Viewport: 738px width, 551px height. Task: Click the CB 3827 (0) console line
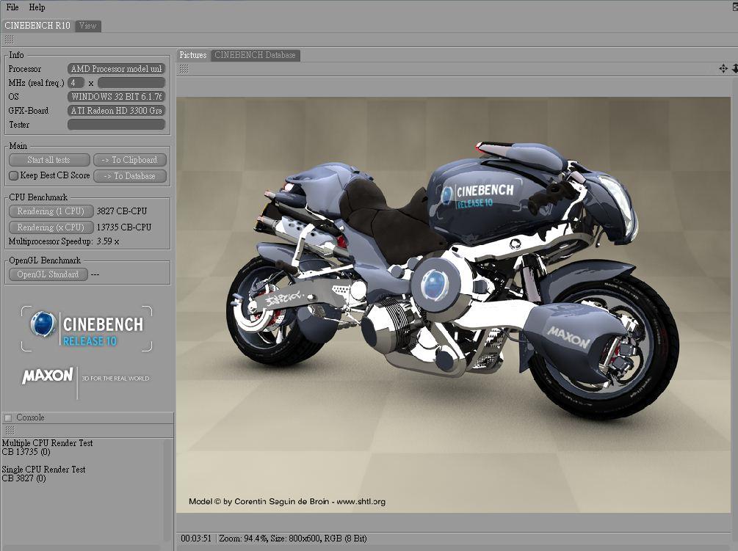23,478
